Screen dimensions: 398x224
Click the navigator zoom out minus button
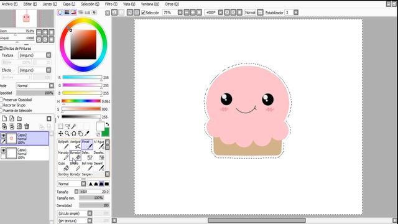click(x=39, y=32)
